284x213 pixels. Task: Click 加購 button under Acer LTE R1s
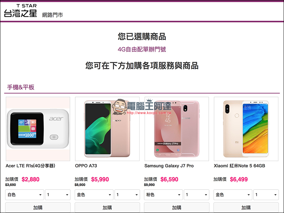click(x=38, y=207)
